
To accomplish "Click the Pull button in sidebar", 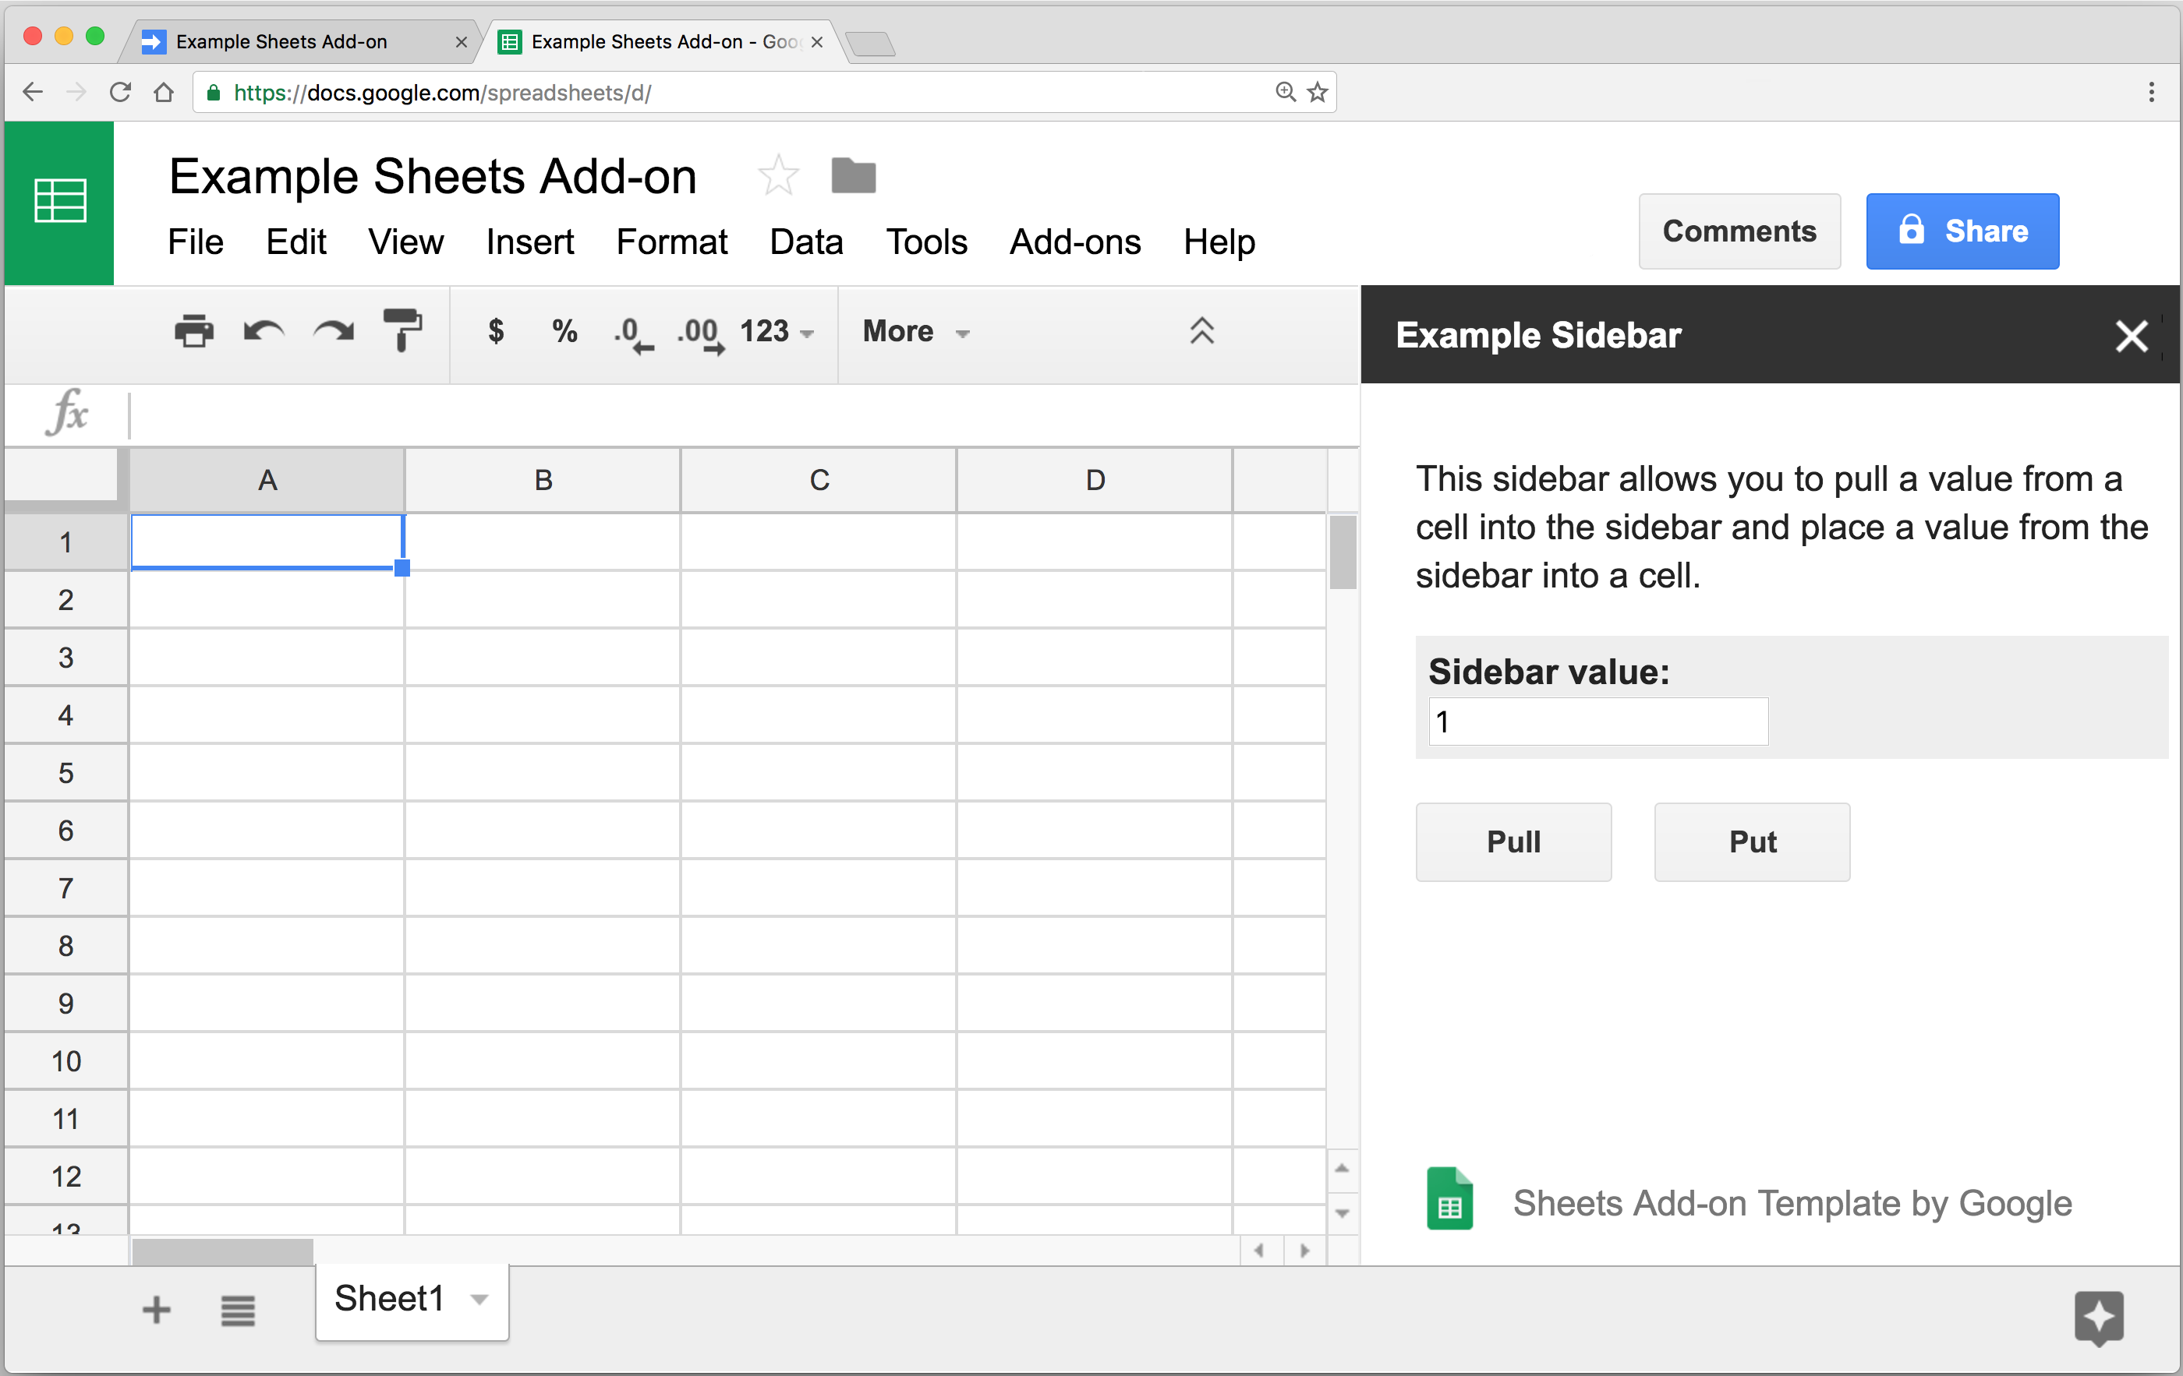I will pyautogui.click(x=1516, y=840).
